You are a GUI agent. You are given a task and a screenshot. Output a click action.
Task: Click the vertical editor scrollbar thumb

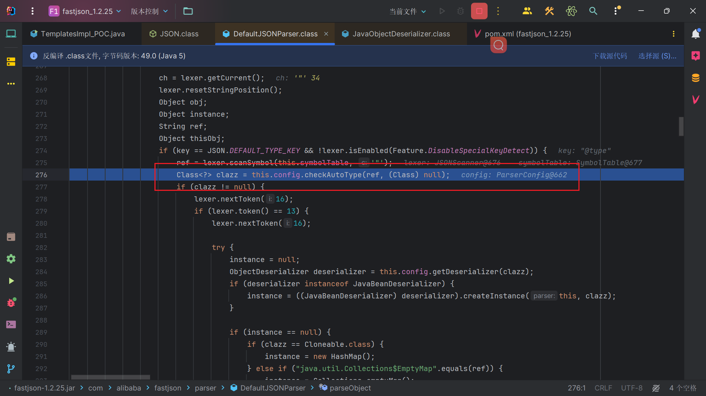(681, 126)
